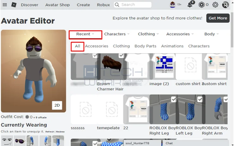The width and height of the screenshot is (234, 146).
Task: Open the Create page
Action: (x=83, y=5)
